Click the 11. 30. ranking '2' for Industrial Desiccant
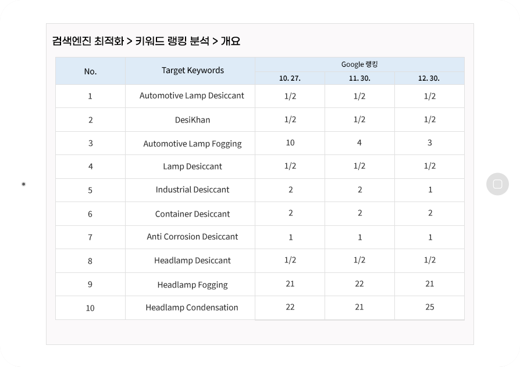The image size is (520, 367). (x=360, y=190)
